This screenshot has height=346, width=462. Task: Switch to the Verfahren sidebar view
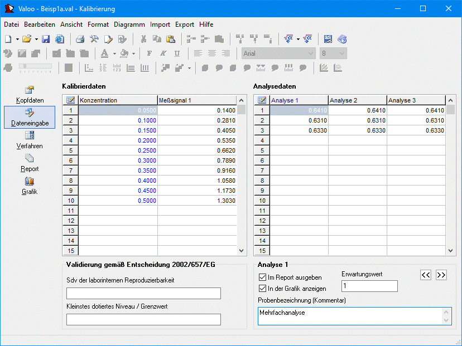[x=30, y=140]
